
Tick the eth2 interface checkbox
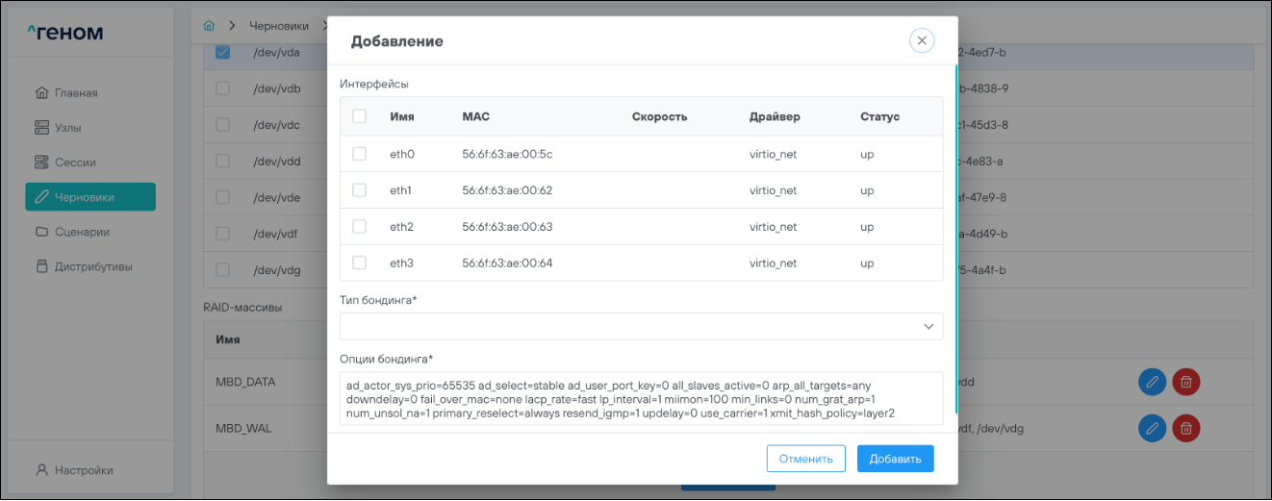360,227
